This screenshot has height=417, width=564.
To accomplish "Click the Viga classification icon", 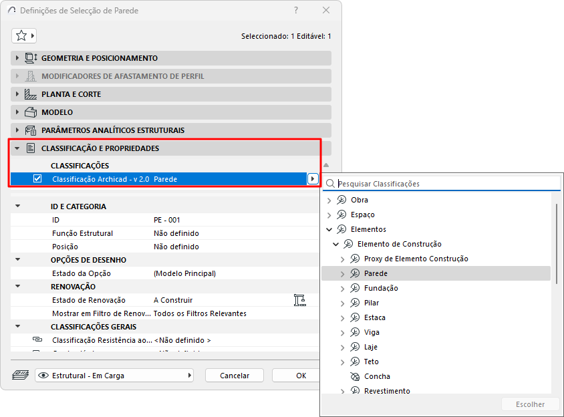I will click(x=355, y=332).
